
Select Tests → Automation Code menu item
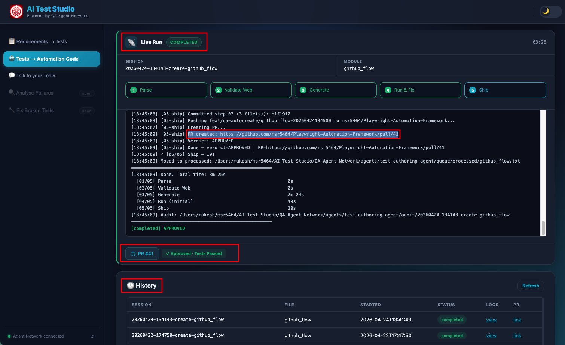(x=52, y=59)
